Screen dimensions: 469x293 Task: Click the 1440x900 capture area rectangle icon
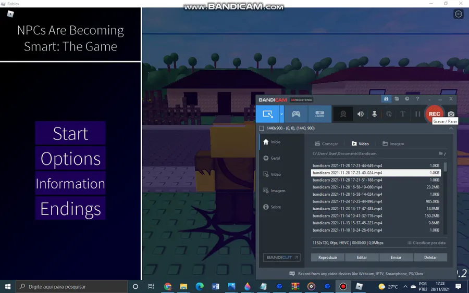pyautogui.click(x=262, y=128)
